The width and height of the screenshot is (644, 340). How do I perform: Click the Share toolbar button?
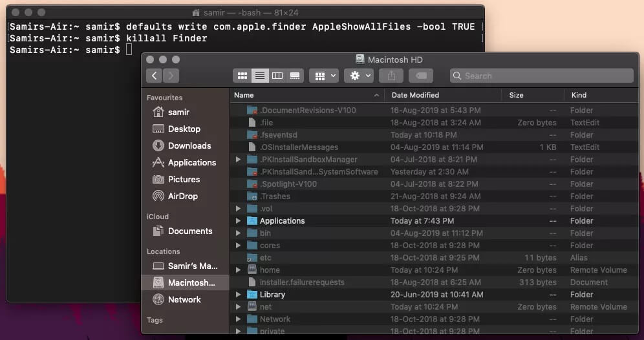(391, 76)
